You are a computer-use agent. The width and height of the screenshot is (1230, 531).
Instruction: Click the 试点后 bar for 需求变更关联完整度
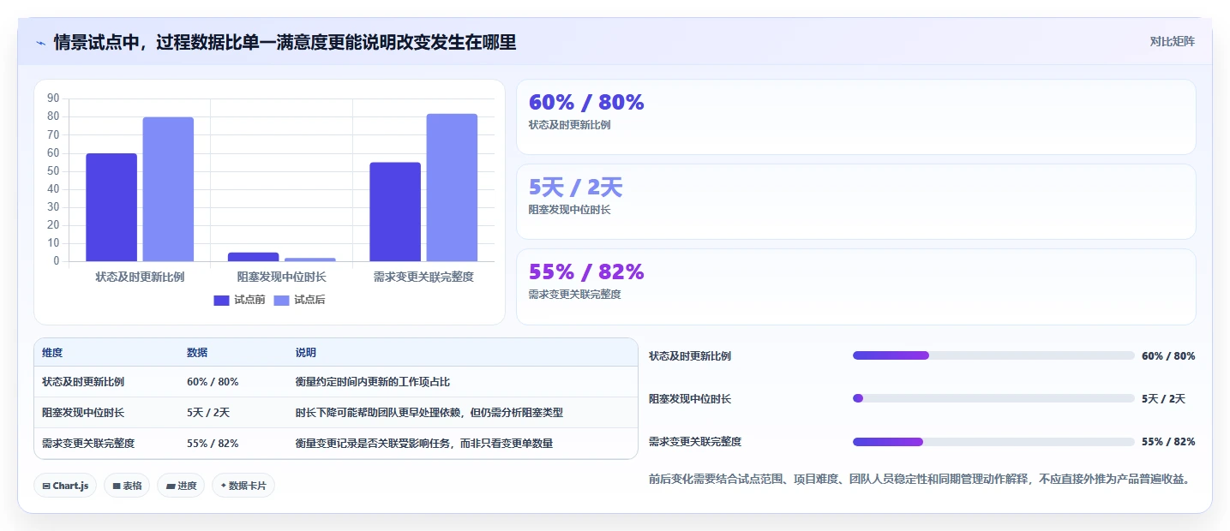point(452,188)
